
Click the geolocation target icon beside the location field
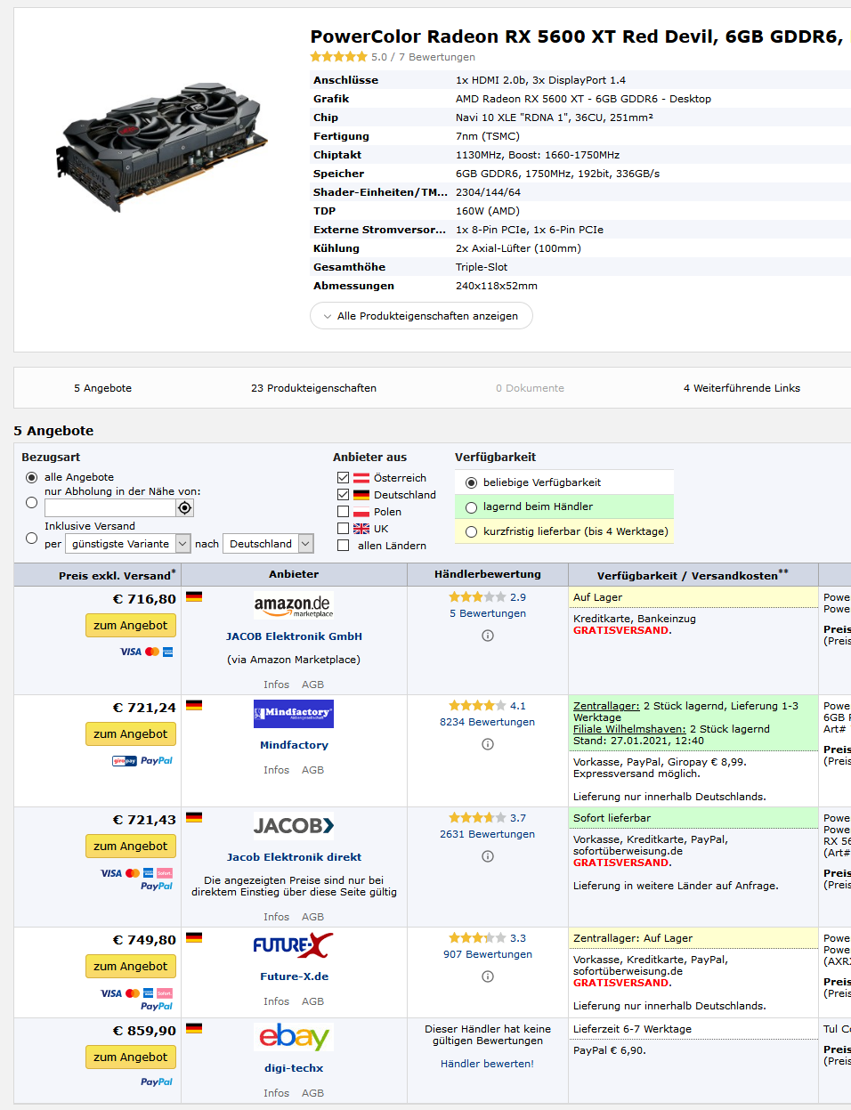(185, 507)
